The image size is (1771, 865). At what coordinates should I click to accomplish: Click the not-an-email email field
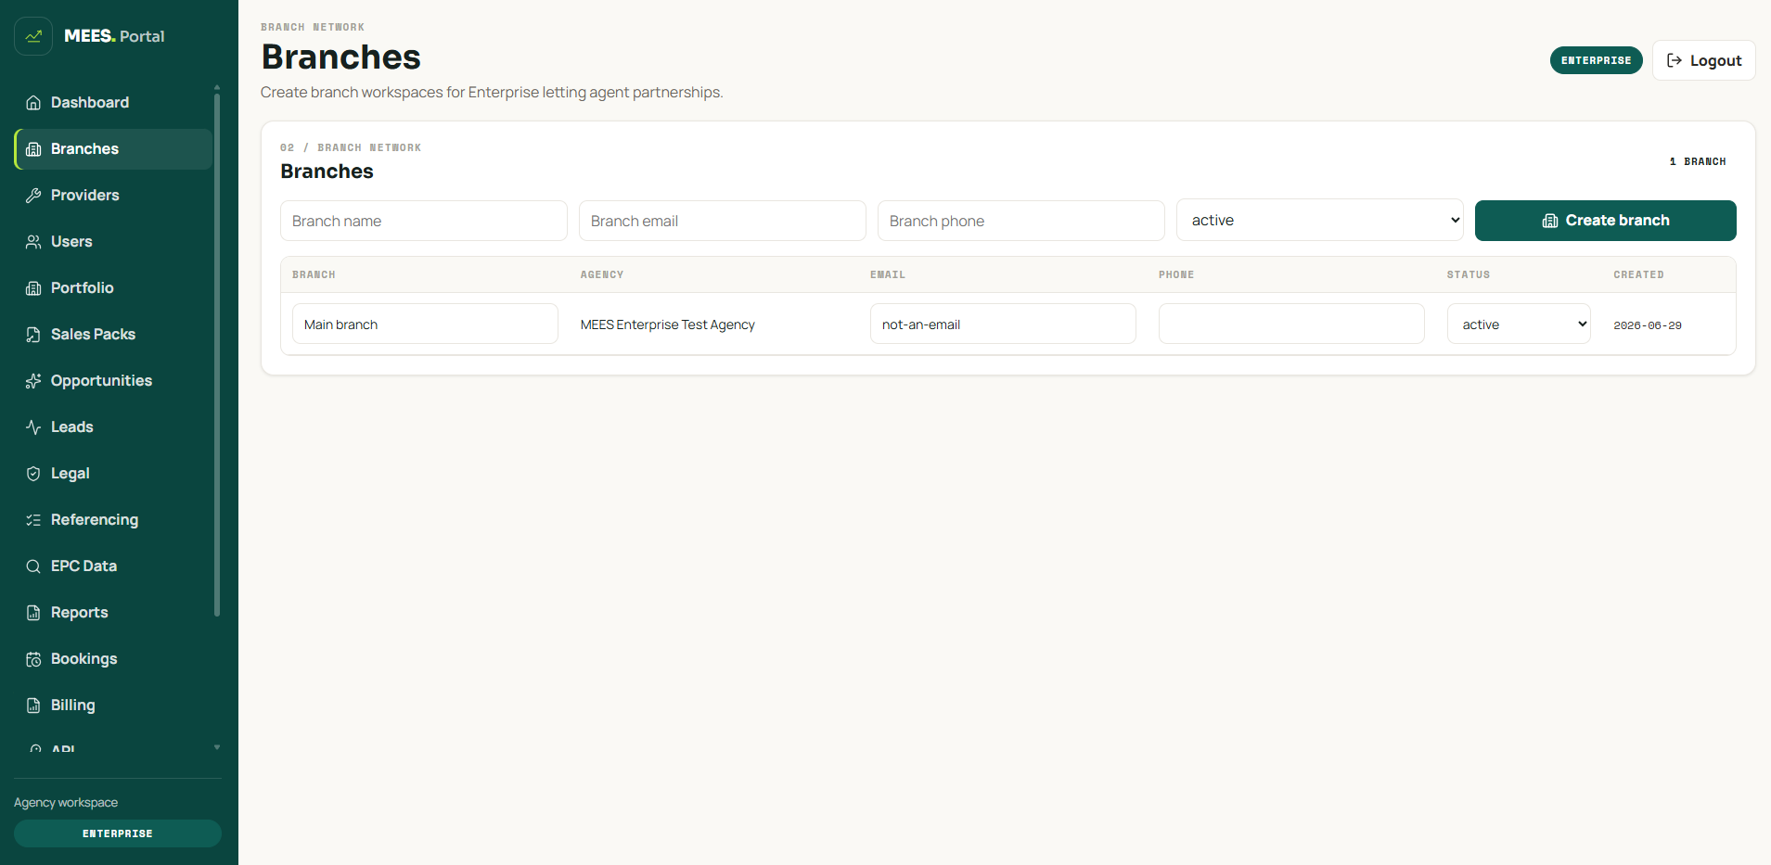coord(1003,324)
